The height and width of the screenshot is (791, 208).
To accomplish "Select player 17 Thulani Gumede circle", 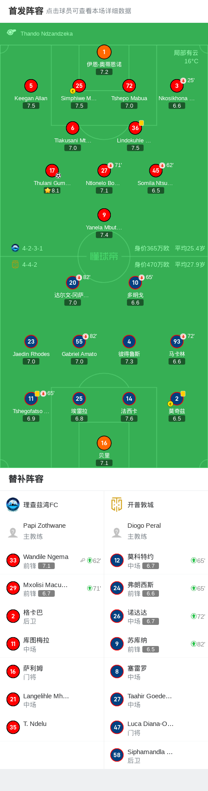I will point(52,171).
